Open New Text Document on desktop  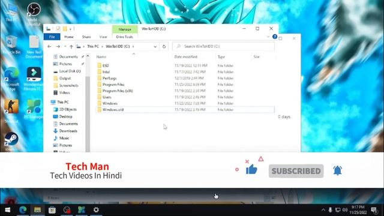[34, 47]
